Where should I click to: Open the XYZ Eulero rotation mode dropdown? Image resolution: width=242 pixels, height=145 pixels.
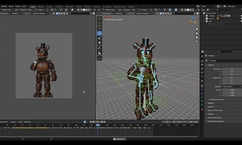point(232,87)
